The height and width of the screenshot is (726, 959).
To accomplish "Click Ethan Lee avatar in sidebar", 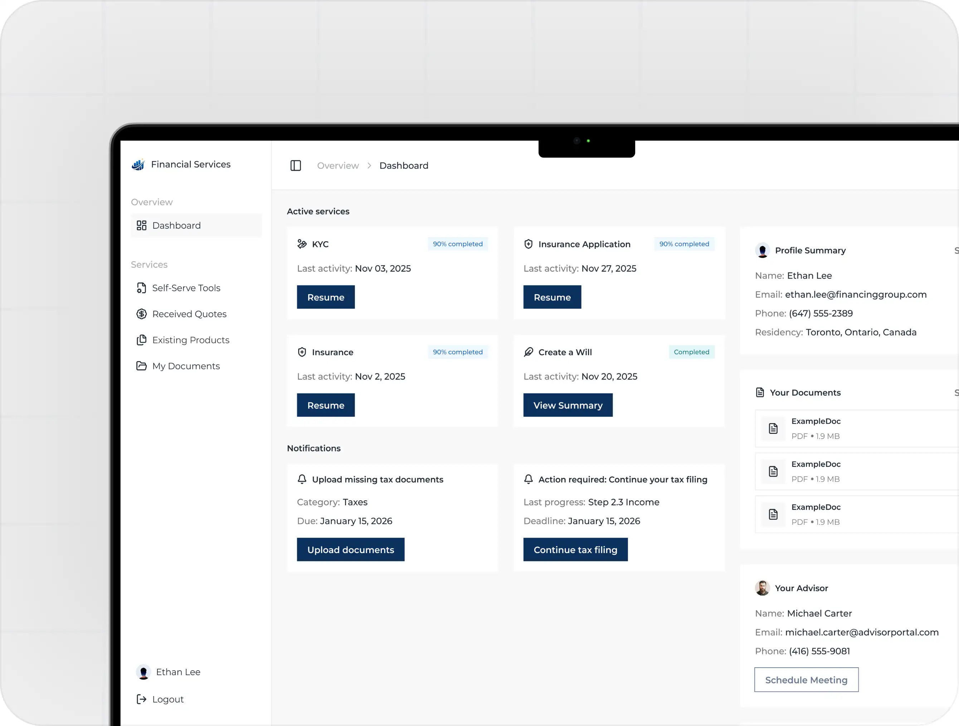I will pyautogui.click(x=143, y=672).
